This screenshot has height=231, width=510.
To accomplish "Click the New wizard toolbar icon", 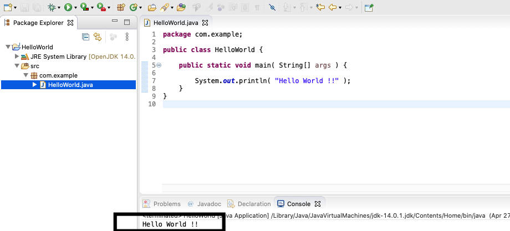I will point(8,7).
